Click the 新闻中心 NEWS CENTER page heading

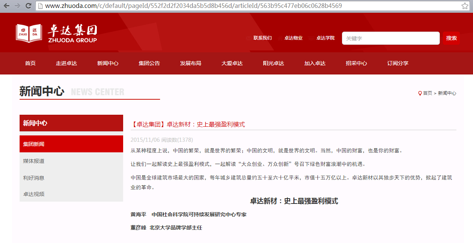click(x=72, y=92)
